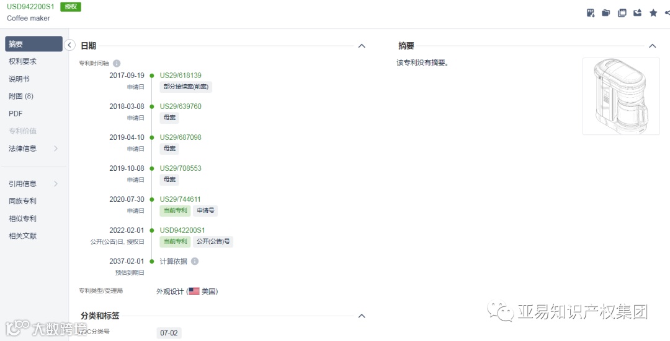Image resolution: width=670 pixels, height=341 pixels.
Task: Open application link US29/639760
Action: pyautogui.click(x=181, y=106)
